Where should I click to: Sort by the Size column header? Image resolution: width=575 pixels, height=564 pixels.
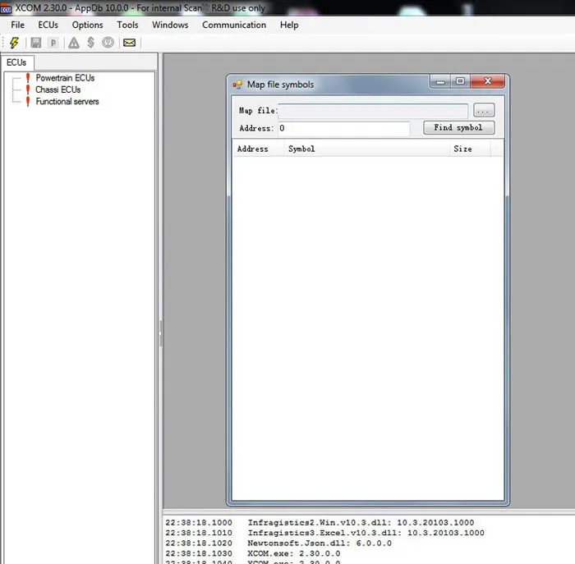pyautogui.click(x=470, y=149)
